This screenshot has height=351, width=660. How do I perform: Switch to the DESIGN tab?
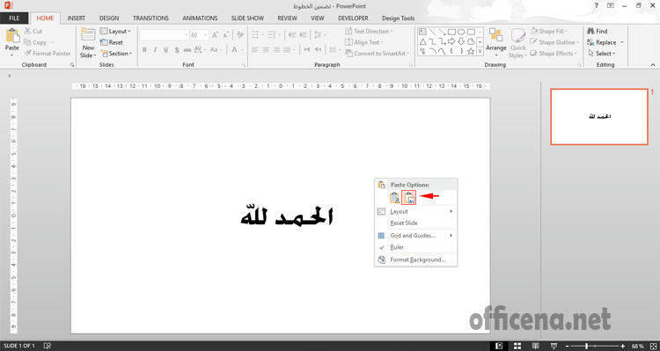click(109, 18)
